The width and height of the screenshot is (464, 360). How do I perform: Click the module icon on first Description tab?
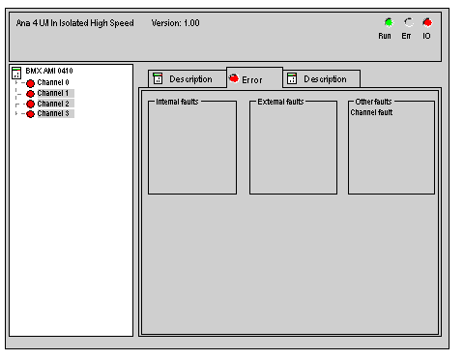(x=158, y=78)
